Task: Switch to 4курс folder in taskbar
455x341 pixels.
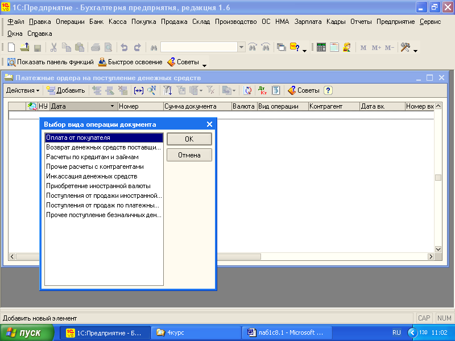Action: pyautogui.click(x=196, y=332)
